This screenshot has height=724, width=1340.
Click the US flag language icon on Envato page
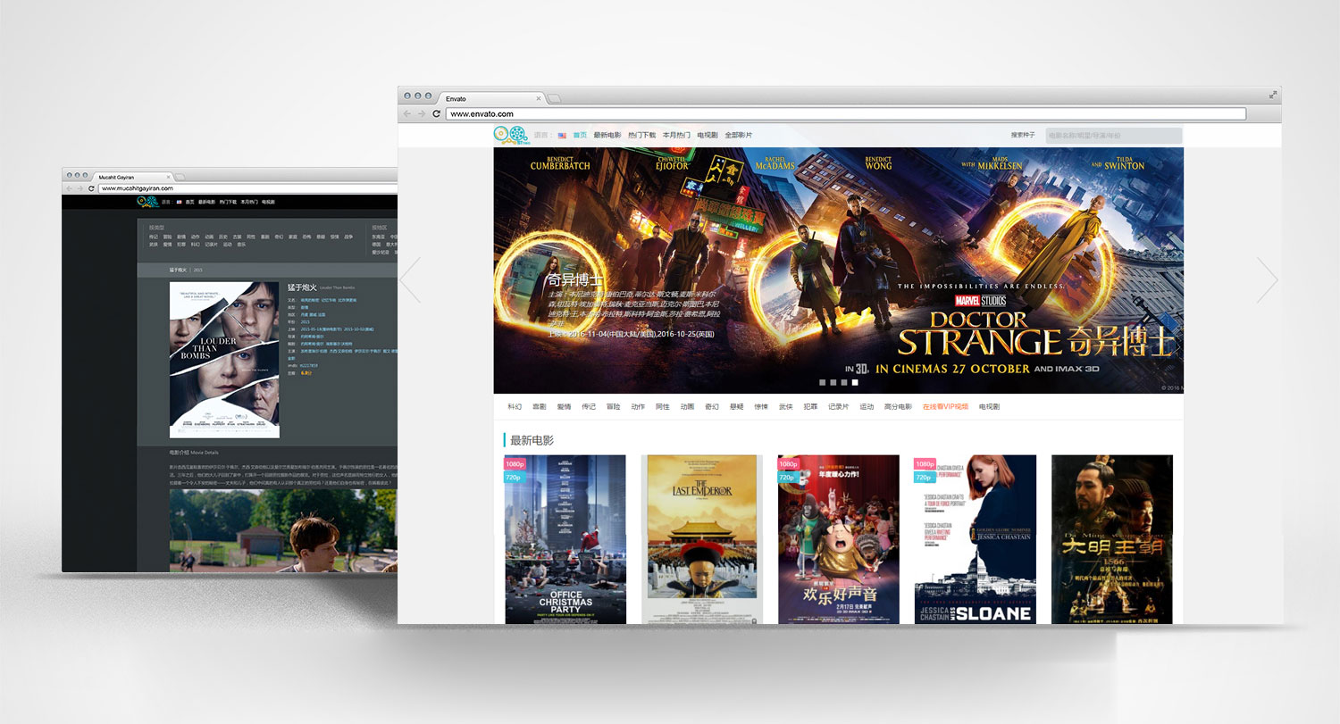click(562, 136)
